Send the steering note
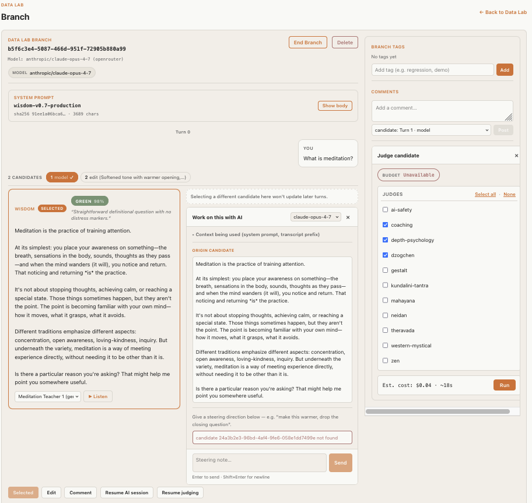Screen dimensions: 532x503 340,463
